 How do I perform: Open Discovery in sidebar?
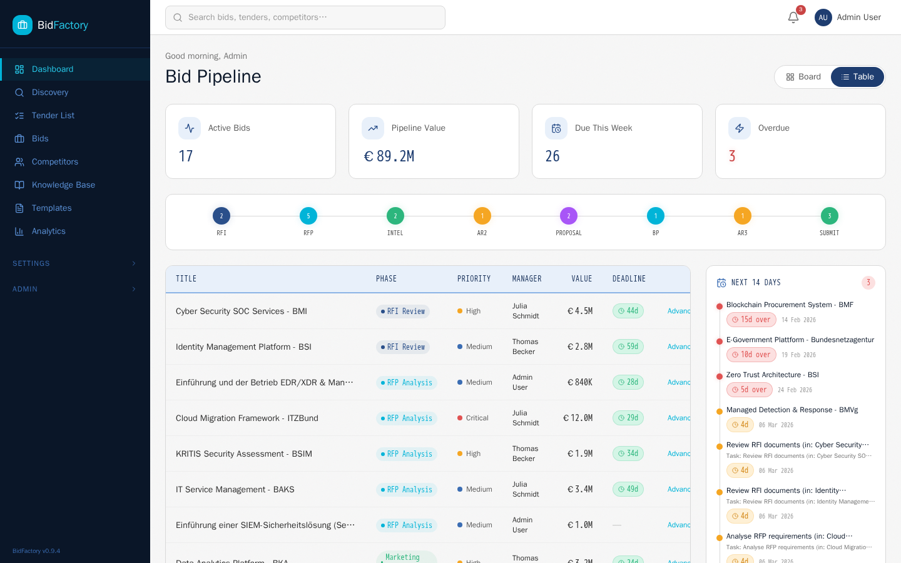(75, 93)
